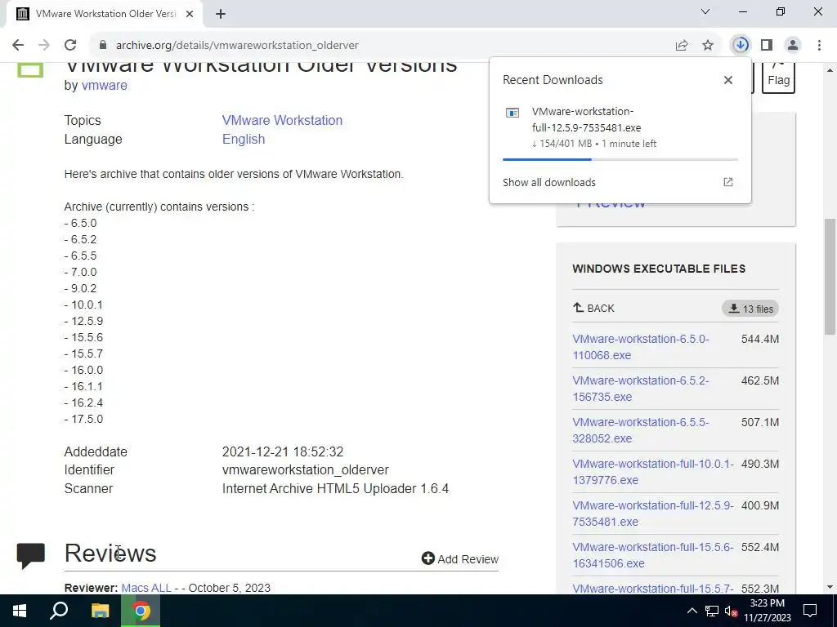Open Windows taskbar search
The image size is (837, 627).
point(59,611)
